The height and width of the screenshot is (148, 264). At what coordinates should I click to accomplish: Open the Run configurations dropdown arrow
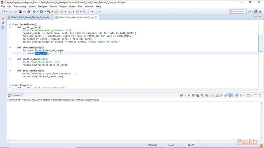point(45,12)
